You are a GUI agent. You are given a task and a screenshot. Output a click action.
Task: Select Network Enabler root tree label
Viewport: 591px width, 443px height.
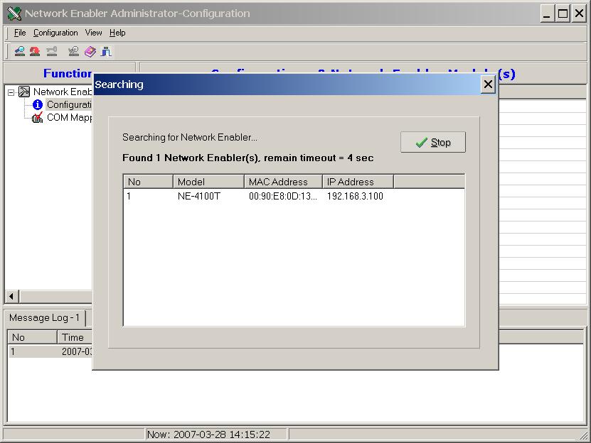(62, 92)
